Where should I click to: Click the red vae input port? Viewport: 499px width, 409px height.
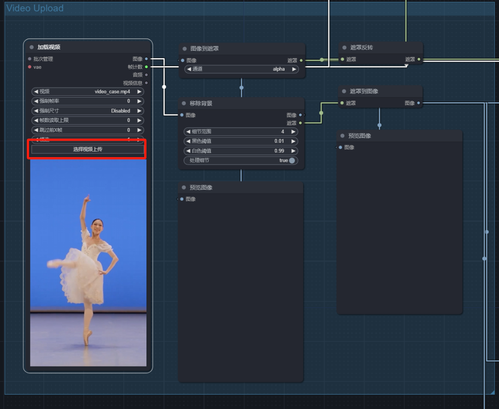(x=30, y=67)
